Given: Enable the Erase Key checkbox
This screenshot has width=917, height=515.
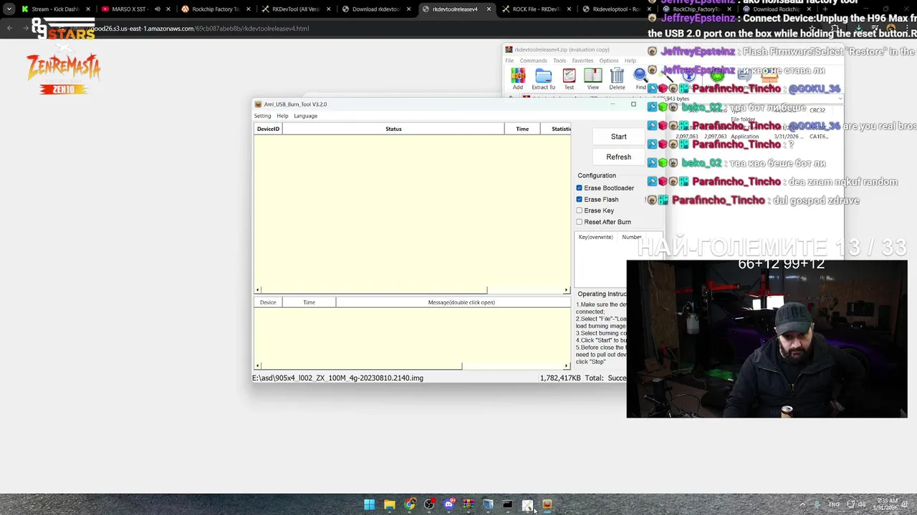Looking at the screenshot, I should click(x=580, y=210).
